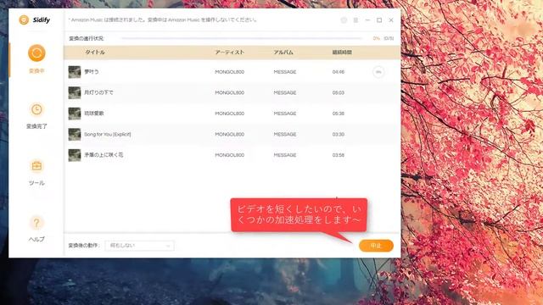Click MESSAGE album in the 夢叶う row
Screen dimensions: 543x305
[x=285, y=72]
